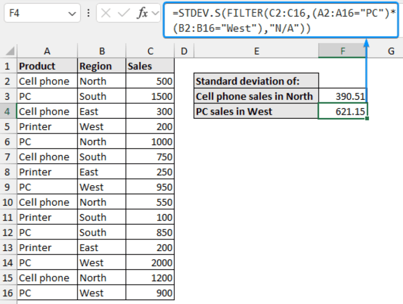The height and width of the screenshot is (304, 403).
Task: Click the three-dot separator next to Name Box
Action: pyautogui.click(x=88, y=13)
